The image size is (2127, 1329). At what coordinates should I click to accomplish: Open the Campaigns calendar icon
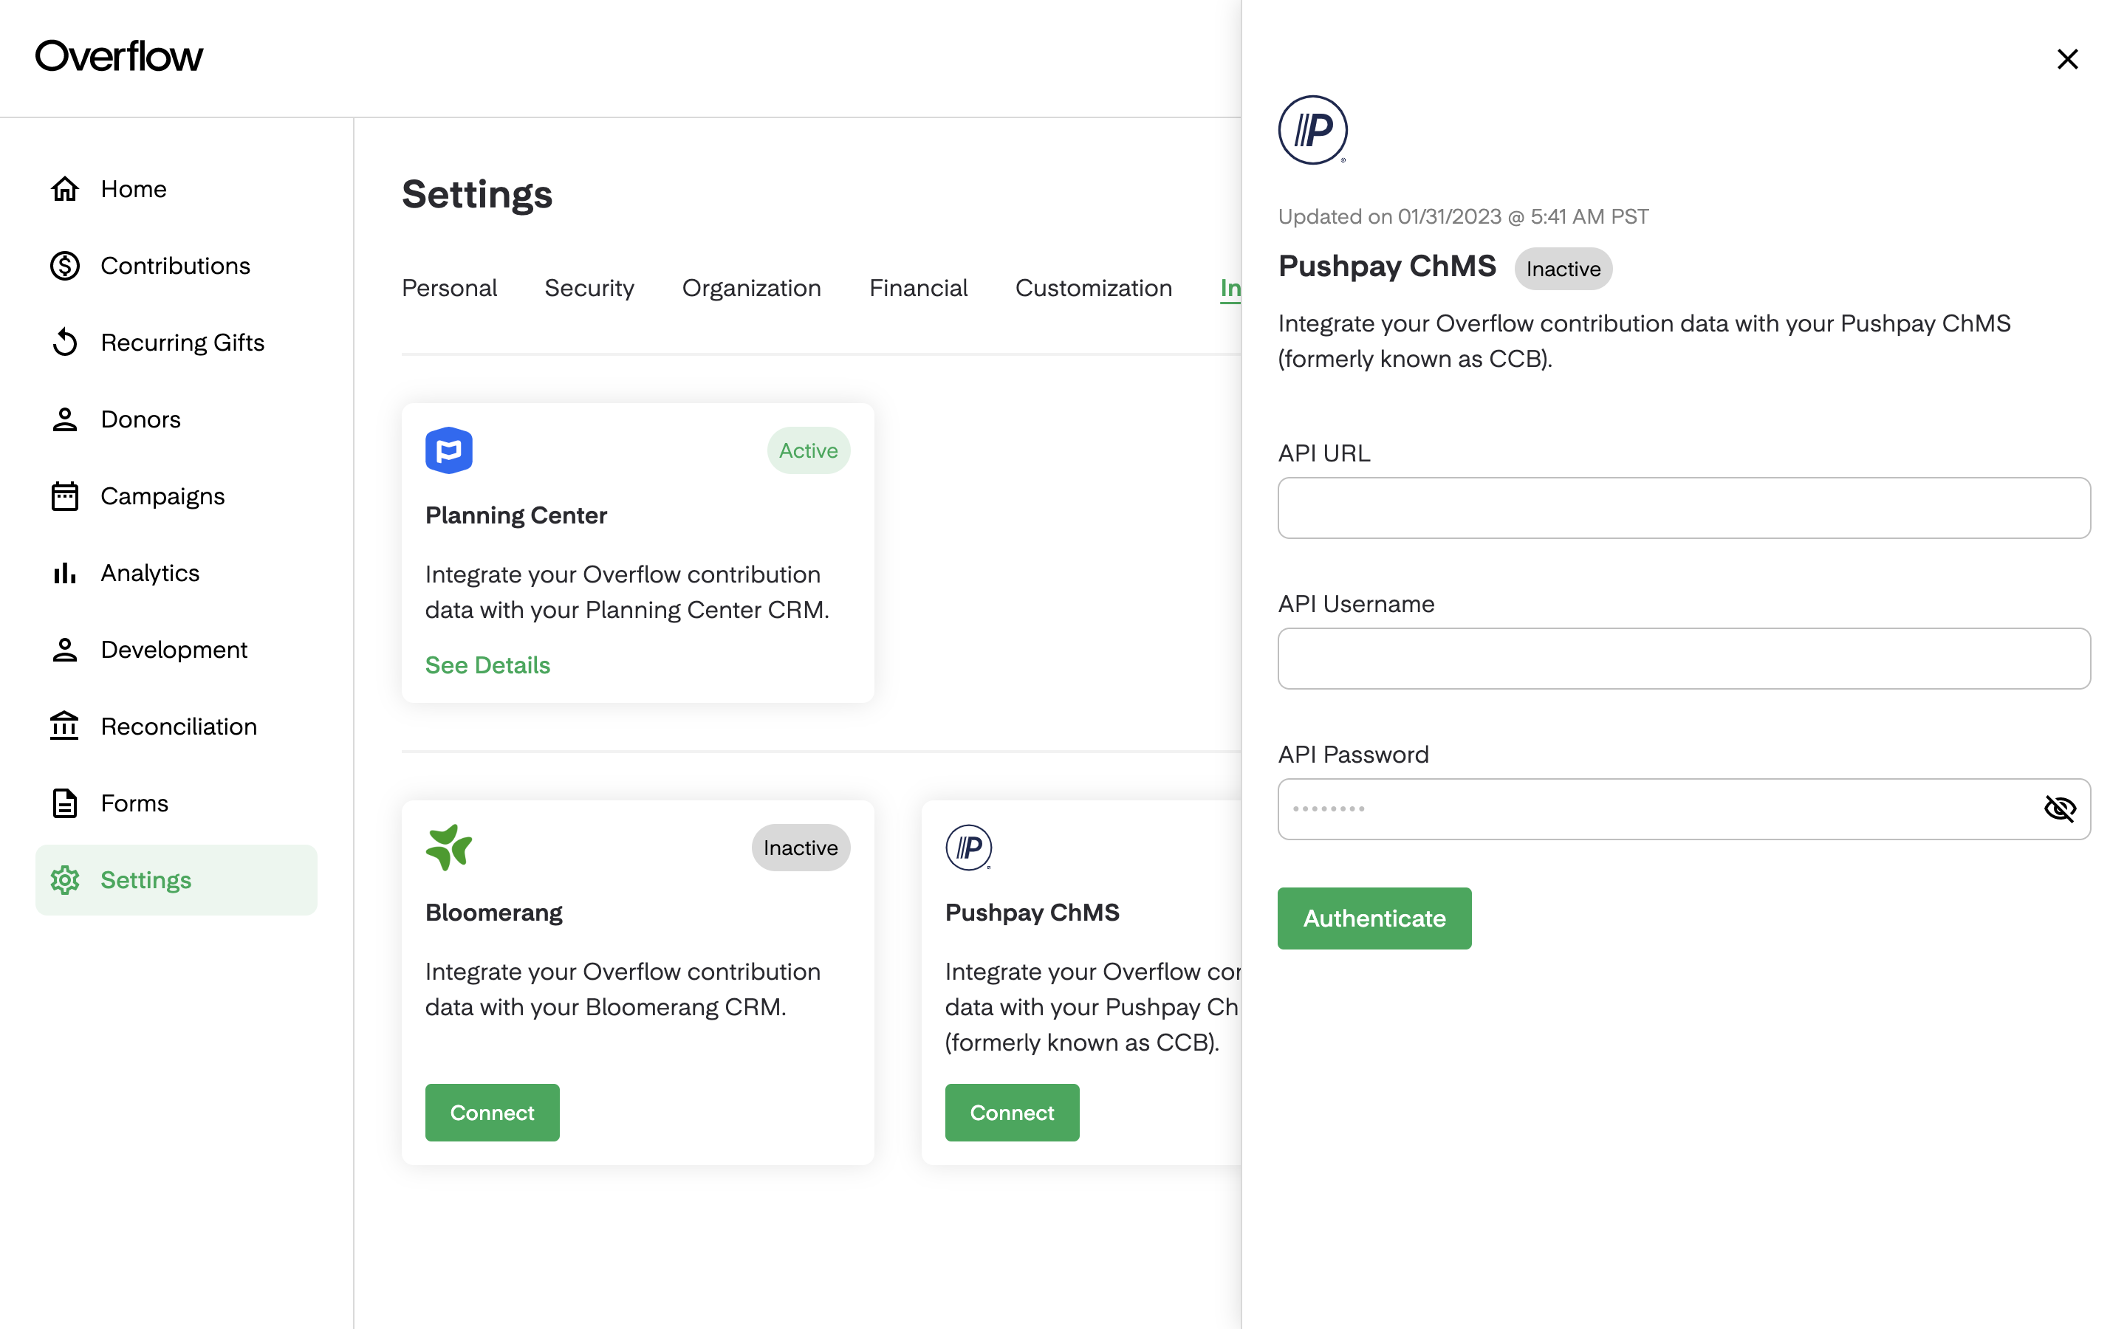pyautogui.click(x=64, y=495)
